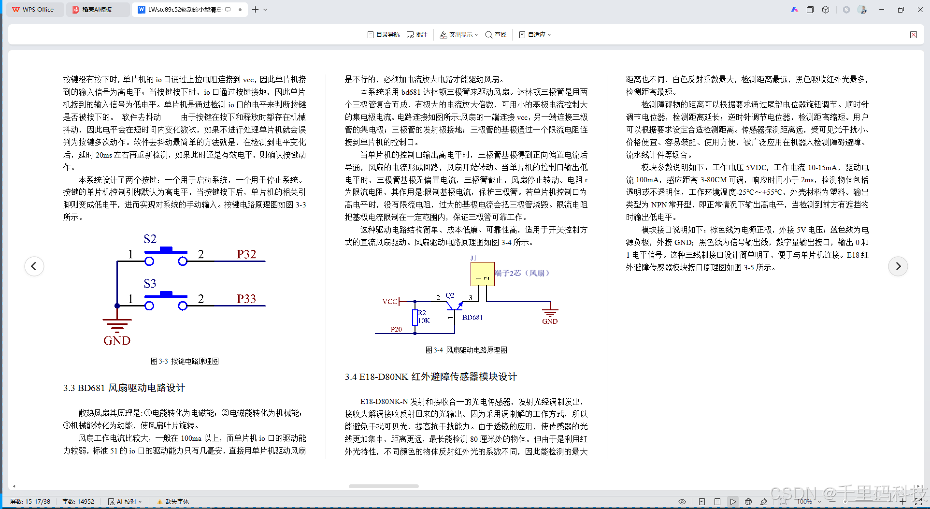
Task: Open the user avatar profile
Action: (x=862, y=10)
